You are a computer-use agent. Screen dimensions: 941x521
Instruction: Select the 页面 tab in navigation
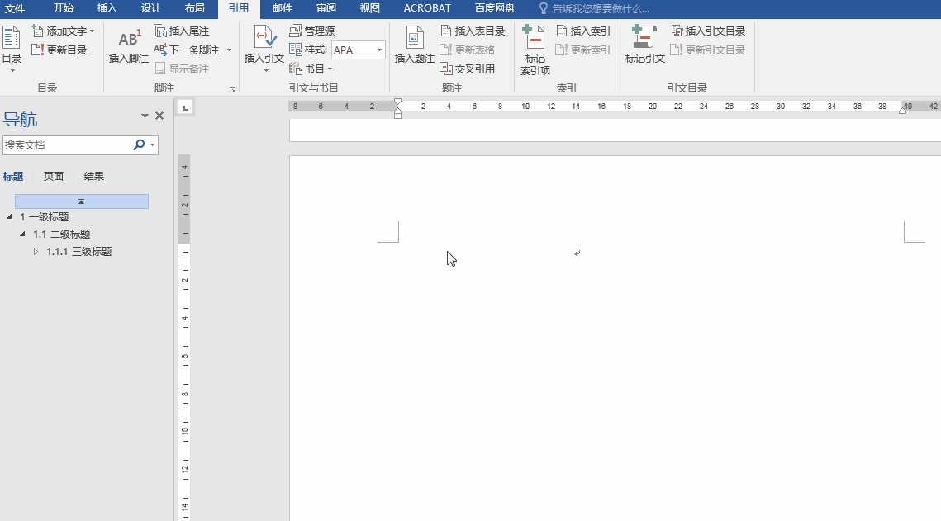click(54, 176)
